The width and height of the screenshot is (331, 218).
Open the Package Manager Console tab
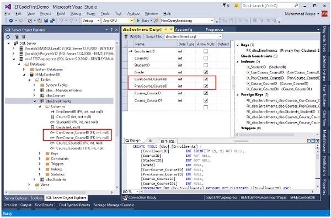[114, 205]
